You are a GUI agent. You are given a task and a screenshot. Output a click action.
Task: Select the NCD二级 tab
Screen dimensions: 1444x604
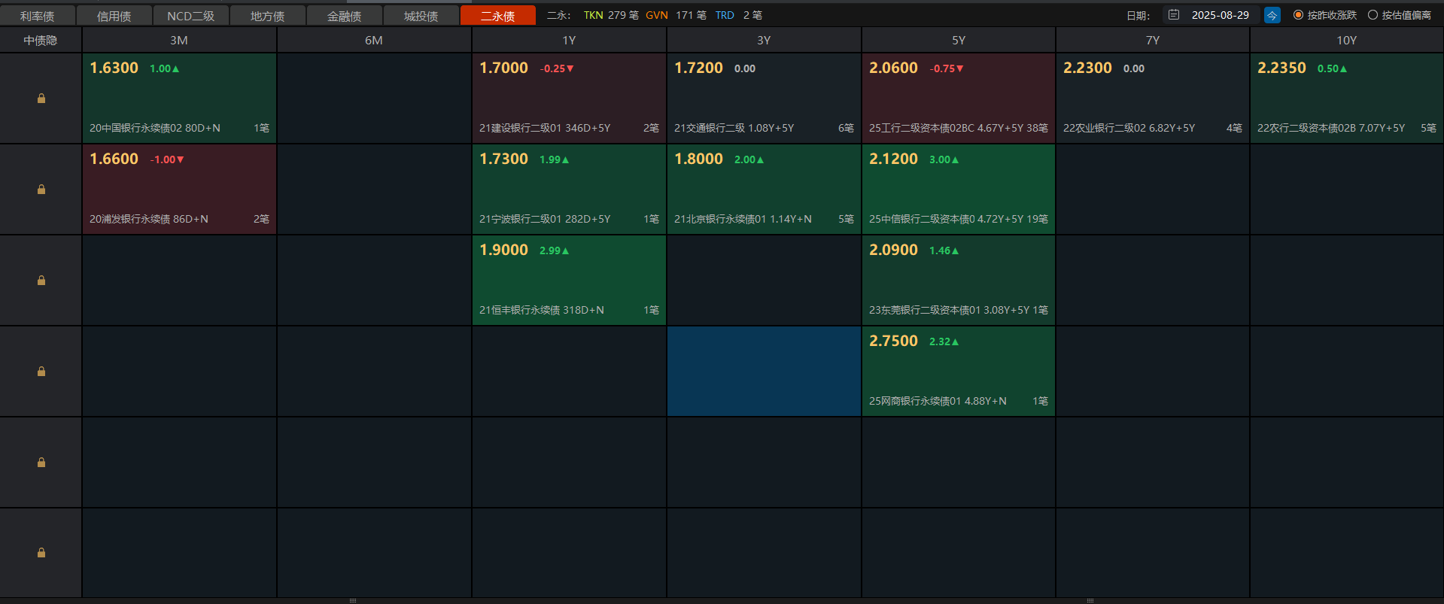click(191, 16)
